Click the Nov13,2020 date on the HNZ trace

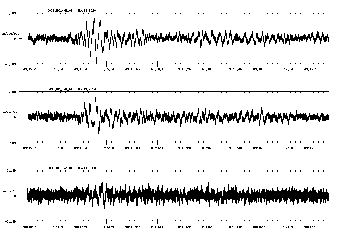point(87,168)
